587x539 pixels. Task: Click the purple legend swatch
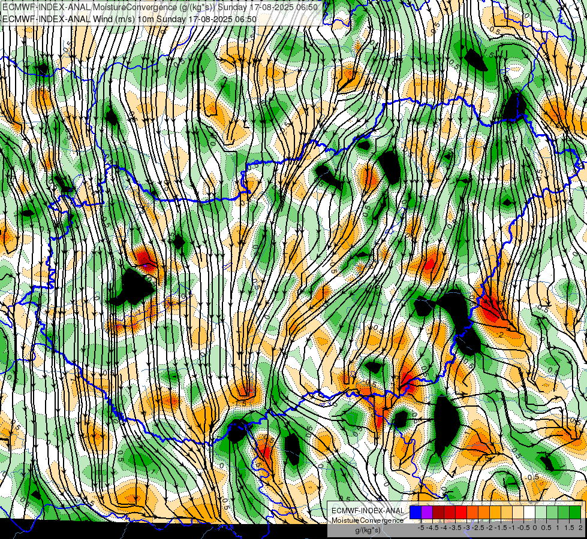pos(427,513)
